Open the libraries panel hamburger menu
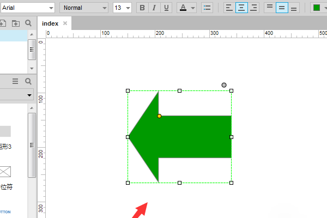Viewport: 327px width, 218px height. pyautogui.click(x=15, y=81)
